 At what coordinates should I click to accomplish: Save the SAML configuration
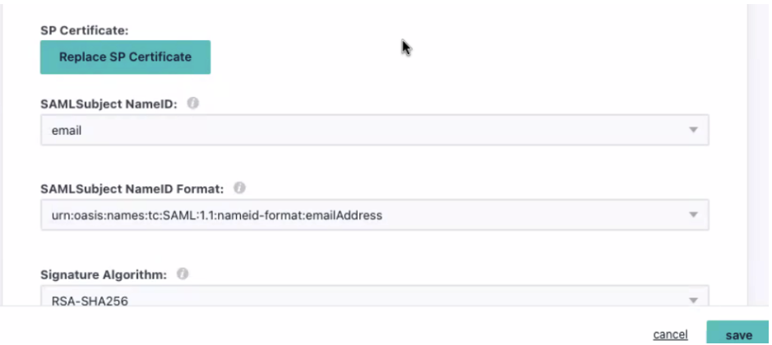pyautogui.click(x=737, y=333)
